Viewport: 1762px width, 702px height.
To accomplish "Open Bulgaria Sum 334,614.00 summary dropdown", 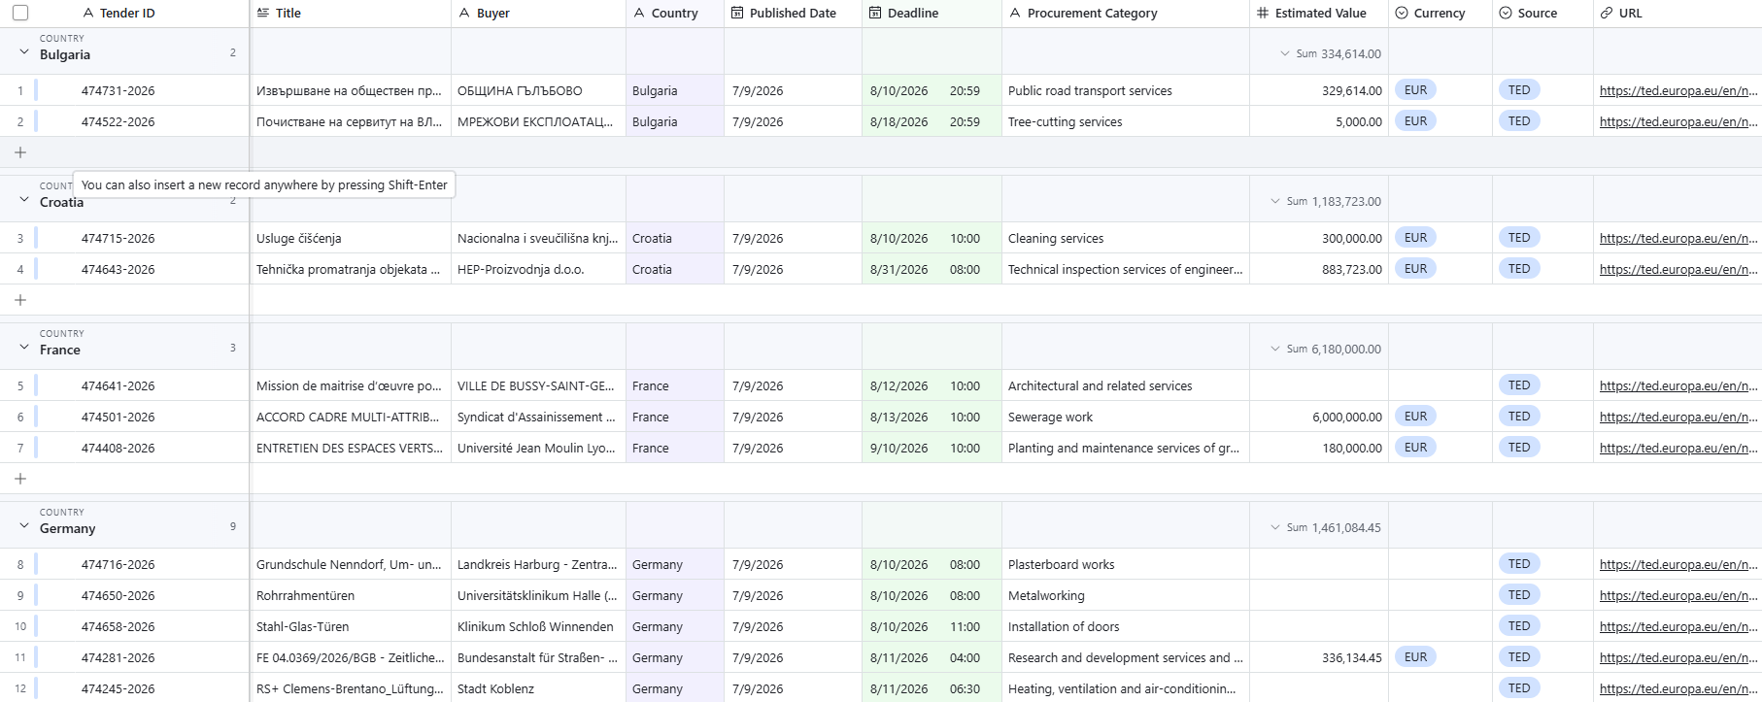I will click(x=1330, y=54).
